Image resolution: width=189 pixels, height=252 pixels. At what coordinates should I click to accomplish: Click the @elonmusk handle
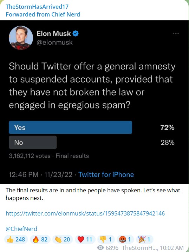[55, 42]
